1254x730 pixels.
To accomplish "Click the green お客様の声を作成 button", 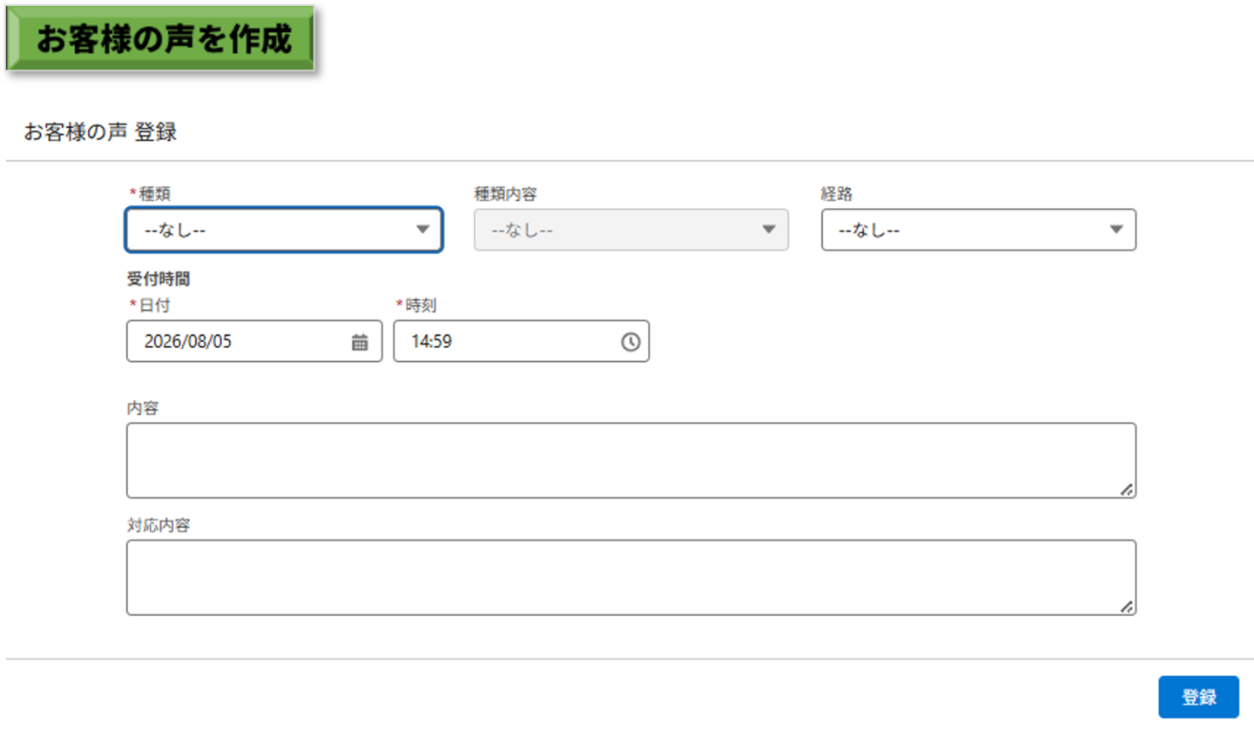I will [160, 38].
